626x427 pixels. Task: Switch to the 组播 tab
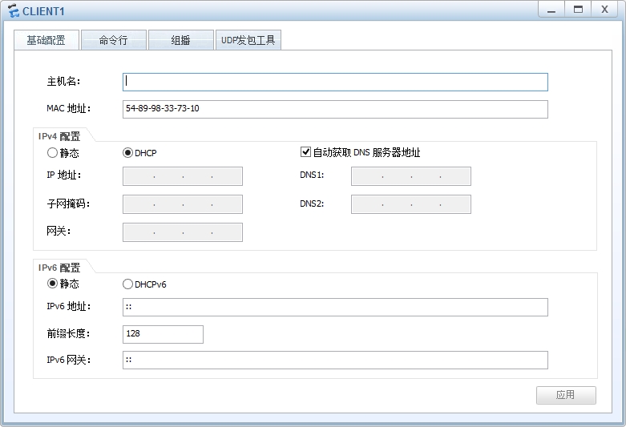(x=181, y=40)
